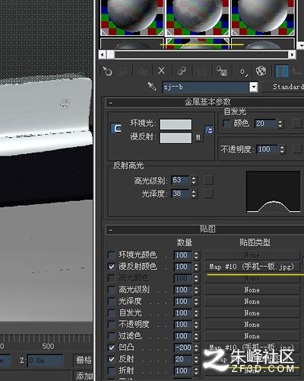
Task: Enable the 环境光颜色 map checkbox
Action: coord(112,255)
